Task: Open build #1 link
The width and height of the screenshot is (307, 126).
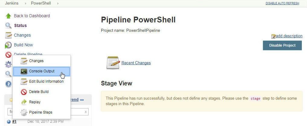Action: 14,121
